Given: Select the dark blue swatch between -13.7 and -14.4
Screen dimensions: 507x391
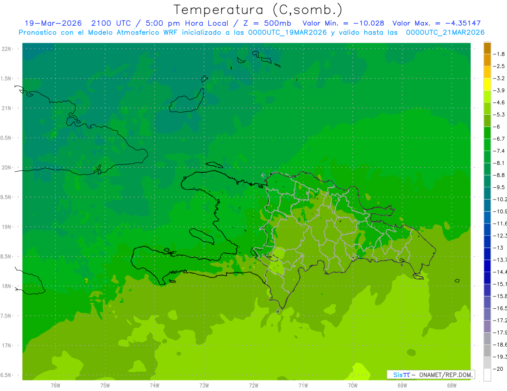Looking at the screenshot, I should pyautogui.click(x=487, y=266).
